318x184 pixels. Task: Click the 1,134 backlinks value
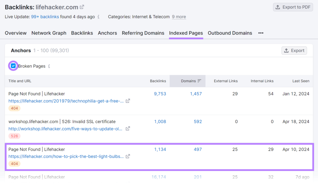160,149
